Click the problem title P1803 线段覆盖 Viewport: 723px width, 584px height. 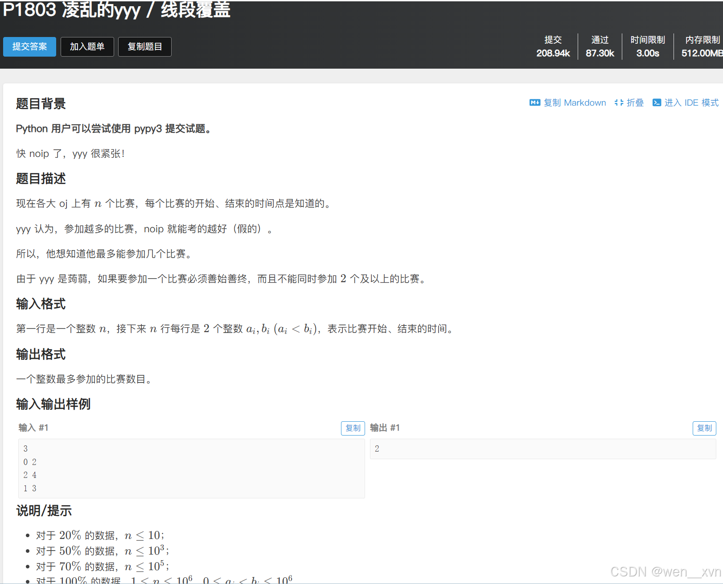[x=116, y=11]
